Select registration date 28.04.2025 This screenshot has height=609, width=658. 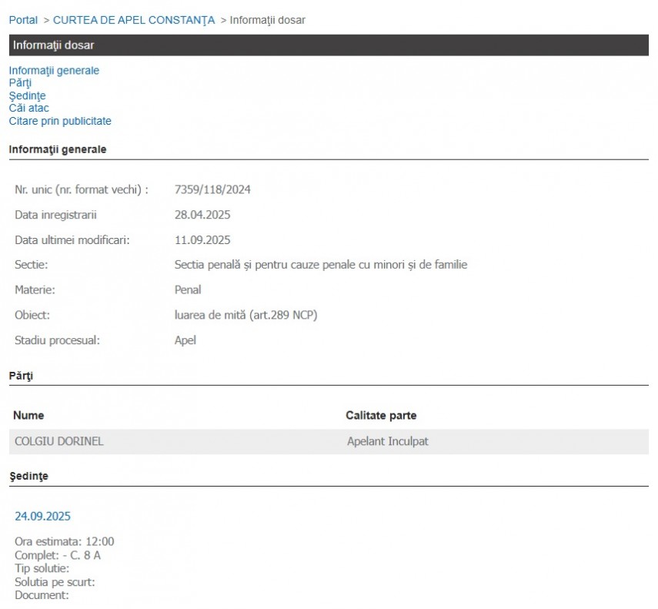[202, 215]
